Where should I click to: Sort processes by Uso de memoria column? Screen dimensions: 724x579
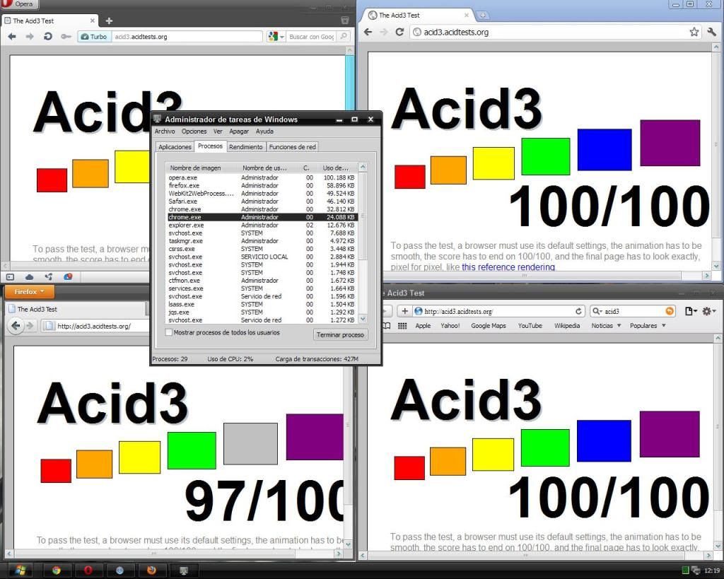pyautogui.click(x=337, y=168)
